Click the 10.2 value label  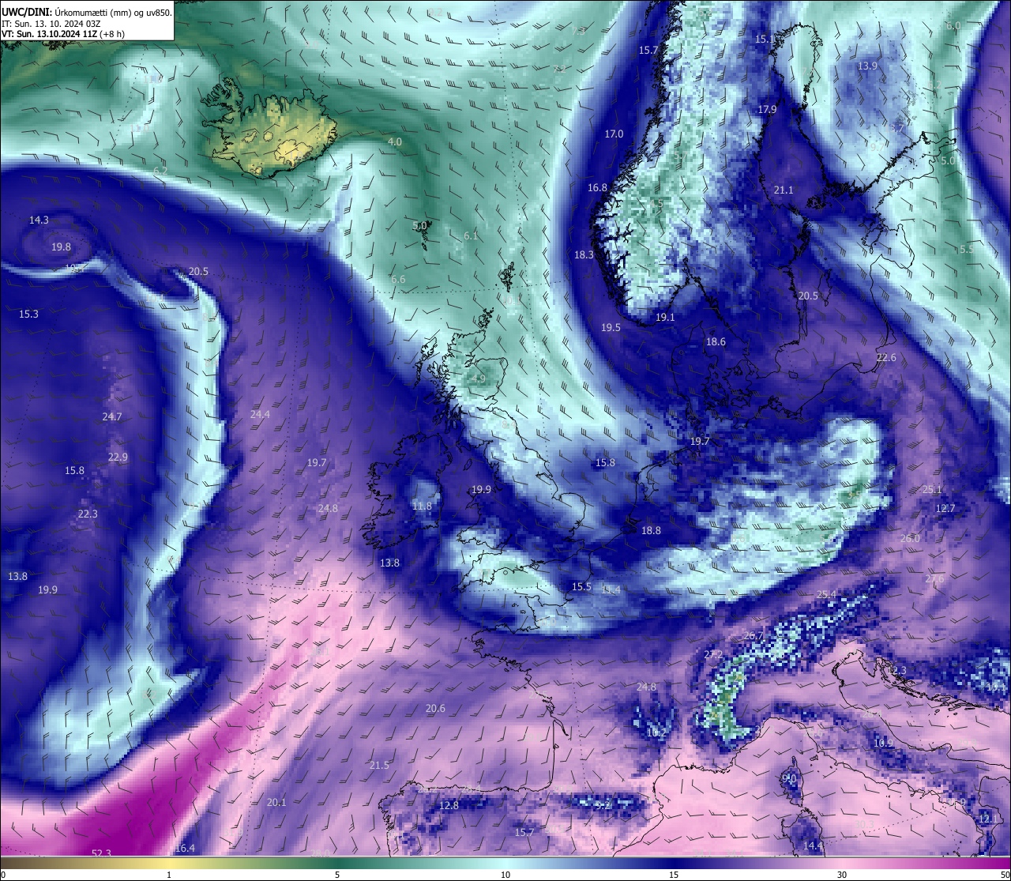pos(656,733)
